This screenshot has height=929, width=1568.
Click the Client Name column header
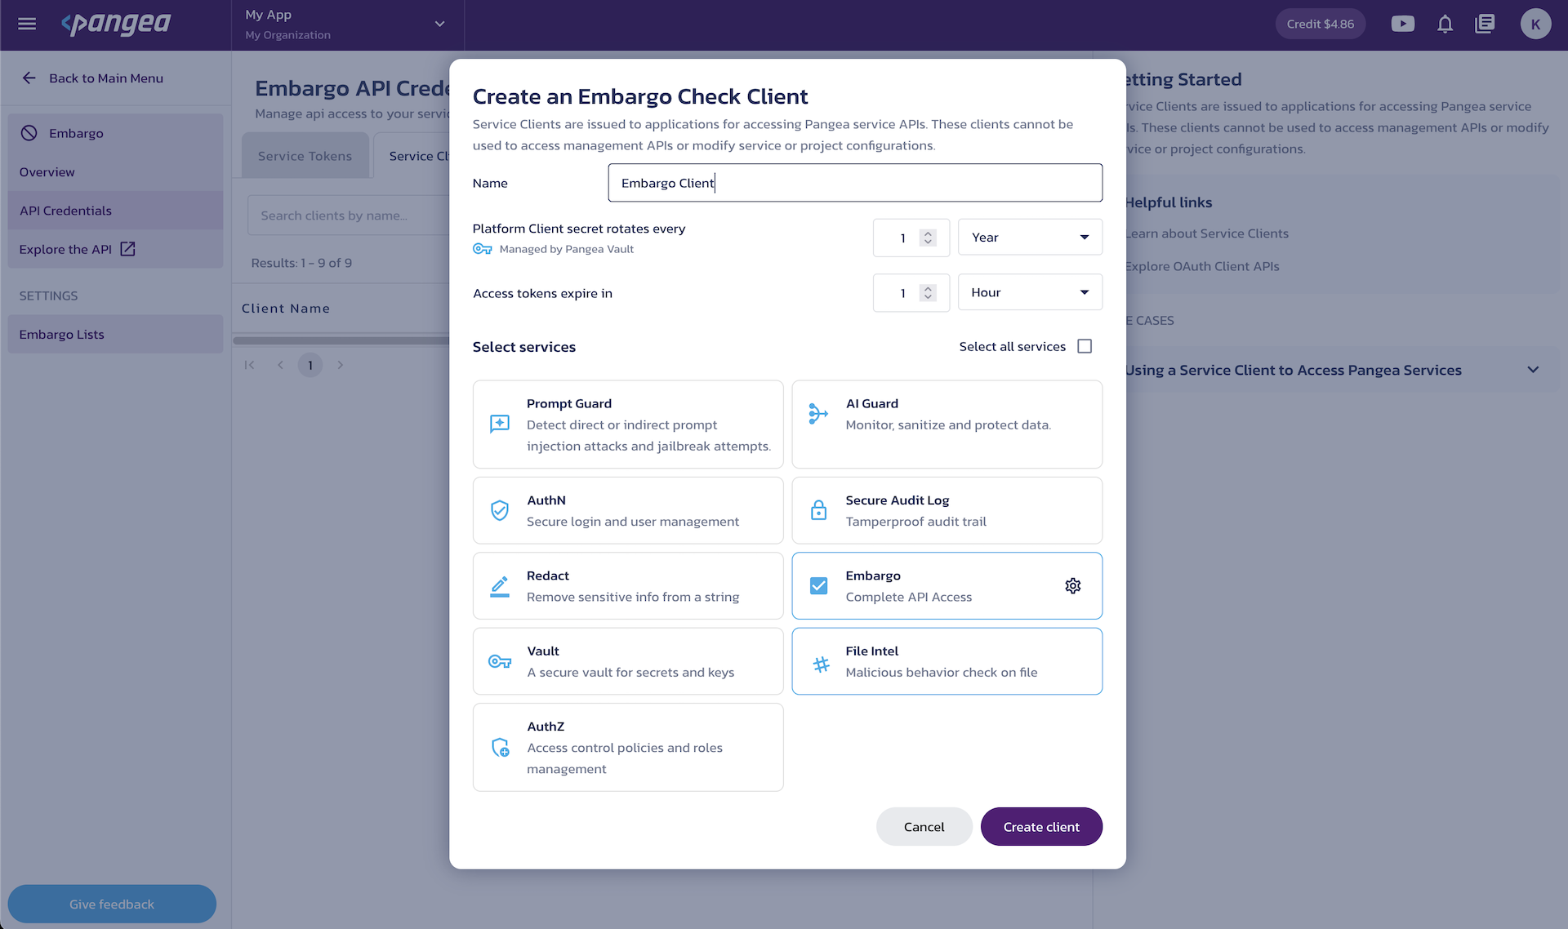pyautogui.click(x=286, y=309)
